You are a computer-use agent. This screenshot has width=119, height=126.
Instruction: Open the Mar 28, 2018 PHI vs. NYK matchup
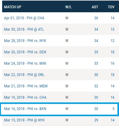25,41
